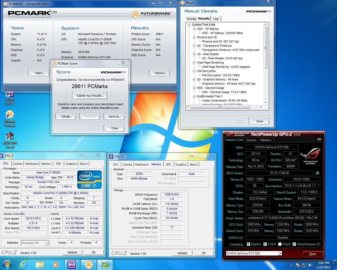Toggle the DirectCompute 5.0 checkbox

pos(294,244)
